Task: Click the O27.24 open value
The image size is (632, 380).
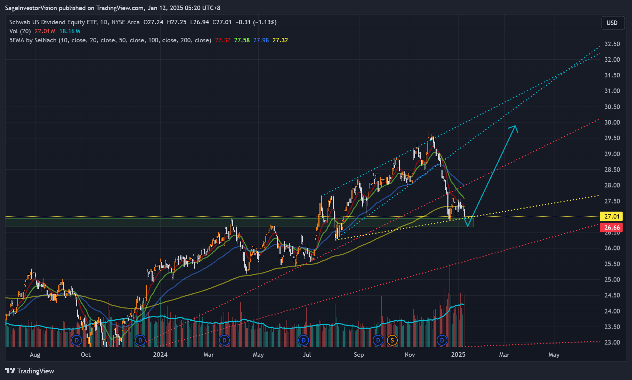Action: click(153, 22)
